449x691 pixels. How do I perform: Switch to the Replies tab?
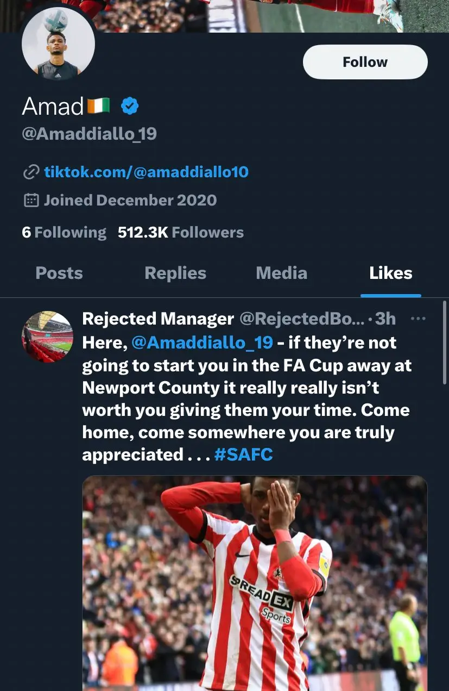coord(175,273)
